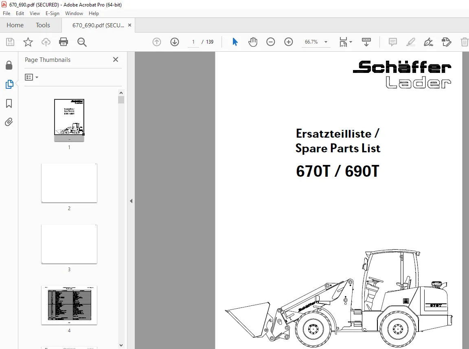Screen dimensions: 469x349
Task: Select page 2 thumbnail
Action: [x=69, y=183]
